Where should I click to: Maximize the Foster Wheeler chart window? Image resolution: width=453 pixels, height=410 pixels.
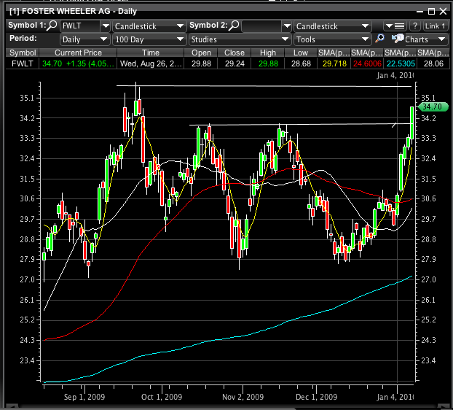432,12
